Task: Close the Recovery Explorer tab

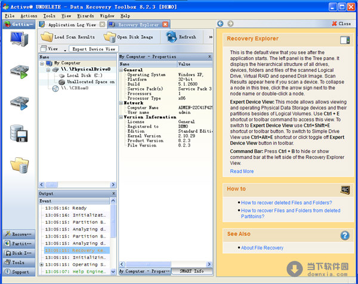Action: click(165, 24)
